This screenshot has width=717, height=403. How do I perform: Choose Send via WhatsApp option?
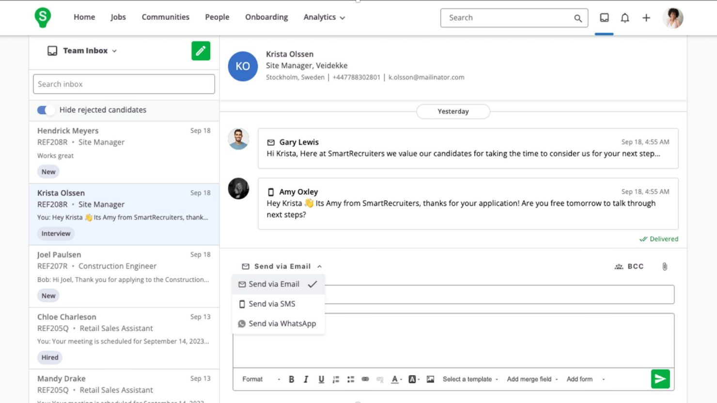pyautogui.click(x=282, y=324)
